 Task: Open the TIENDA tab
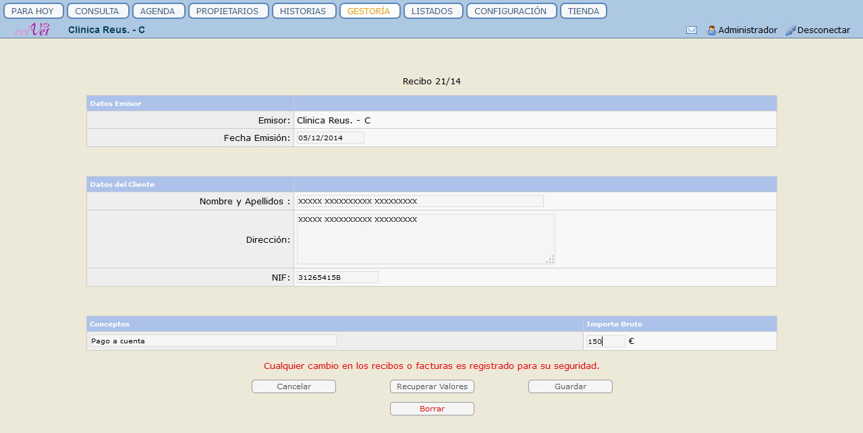pyautogui.click(x=583, y=11)
